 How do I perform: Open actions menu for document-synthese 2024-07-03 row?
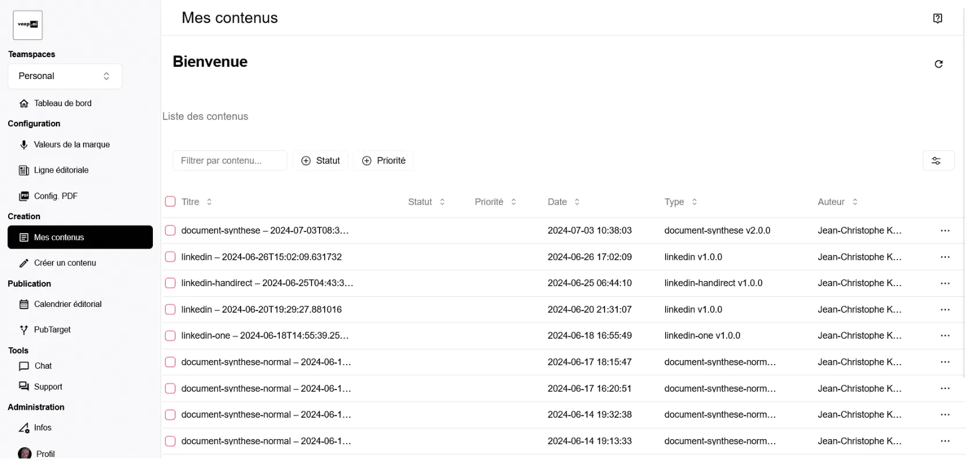[945, 231]
